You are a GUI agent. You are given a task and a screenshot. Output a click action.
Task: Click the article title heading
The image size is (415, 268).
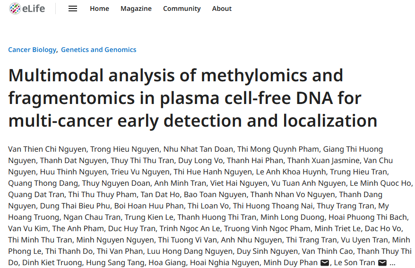click(x=192, y=98)
